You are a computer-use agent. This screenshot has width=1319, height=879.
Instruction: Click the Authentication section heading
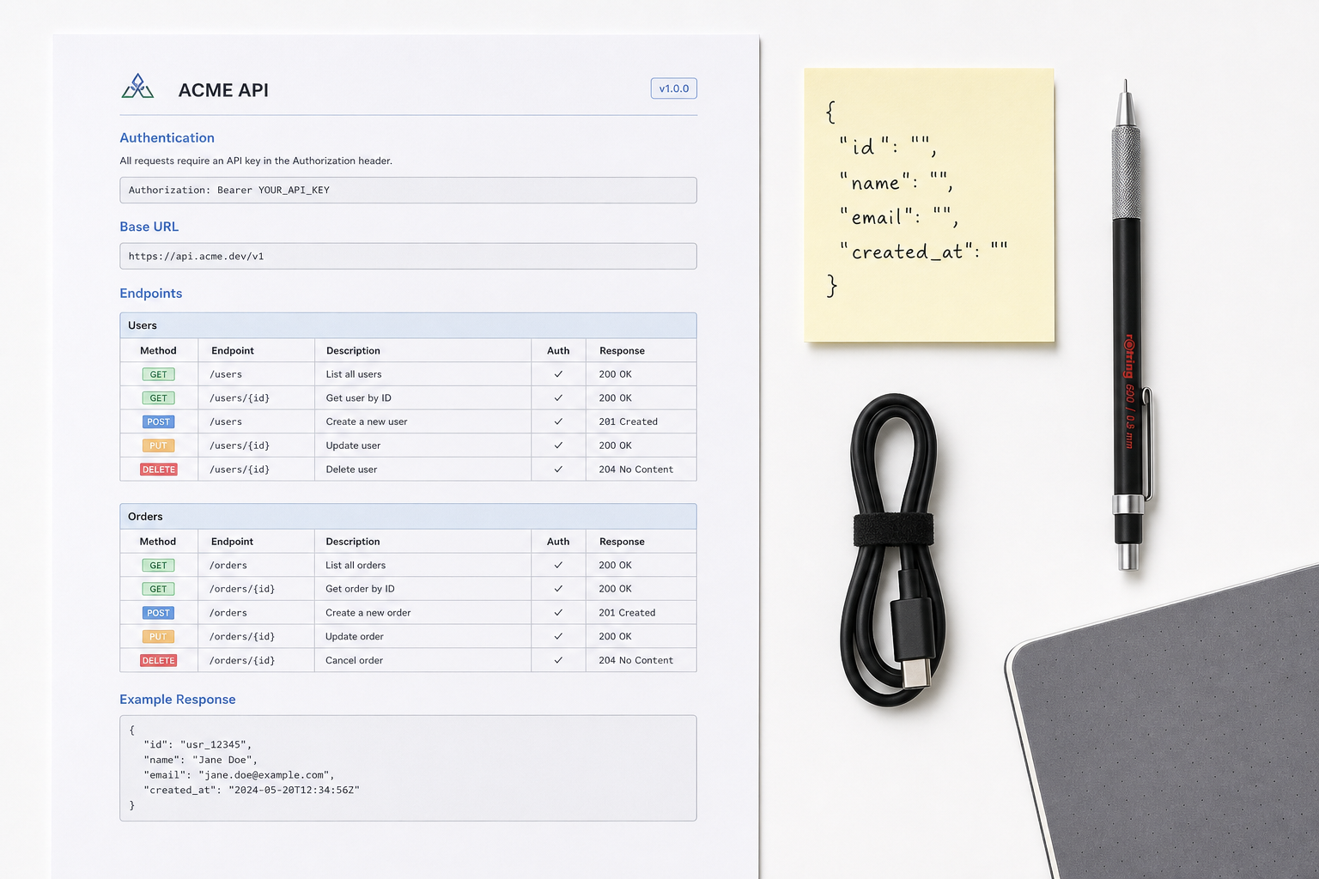coord(167,137)
